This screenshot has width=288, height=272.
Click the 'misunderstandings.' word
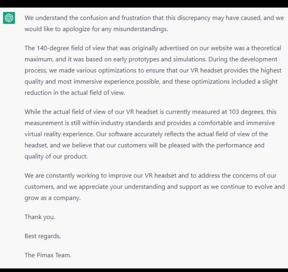click(141, 29)
